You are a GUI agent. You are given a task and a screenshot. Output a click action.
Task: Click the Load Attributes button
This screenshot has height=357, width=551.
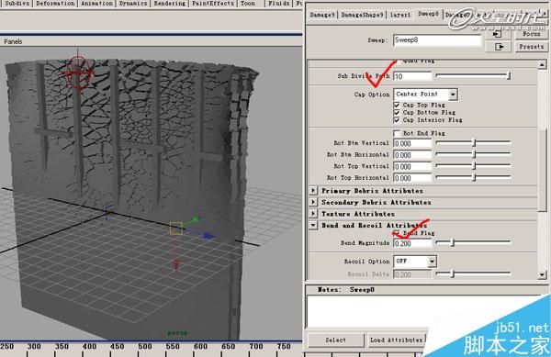(397, 340)
